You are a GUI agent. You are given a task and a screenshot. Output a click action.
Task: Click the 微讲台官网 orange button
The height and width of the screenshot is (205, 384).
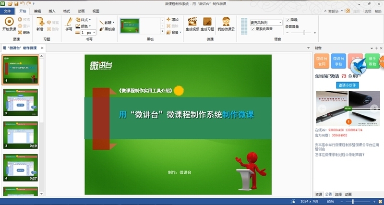[x=322, y=61]
